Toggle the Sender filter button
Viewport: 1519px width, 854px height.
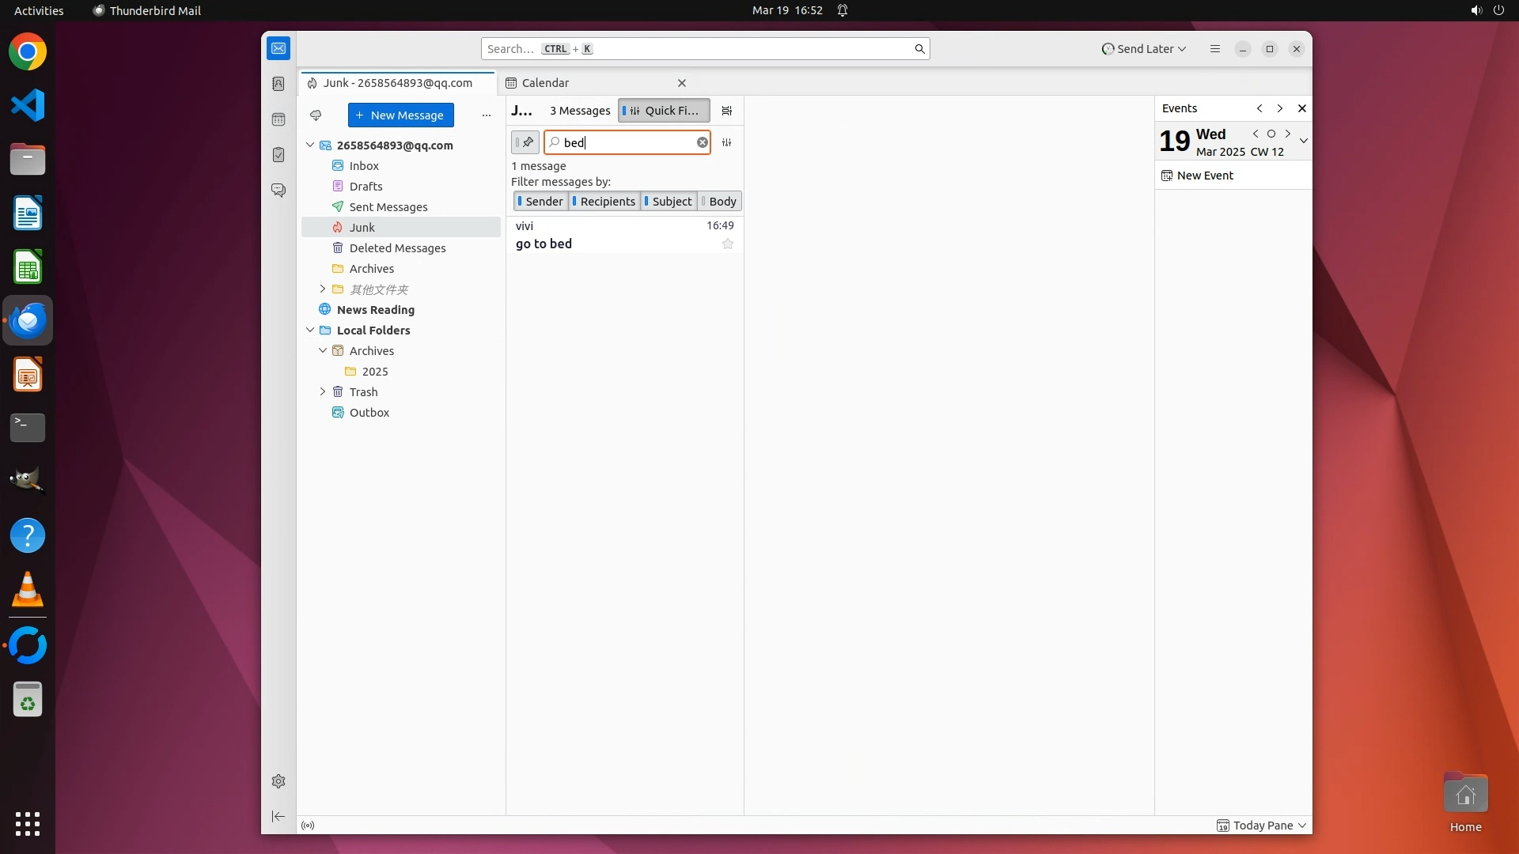tap(540, 202)
